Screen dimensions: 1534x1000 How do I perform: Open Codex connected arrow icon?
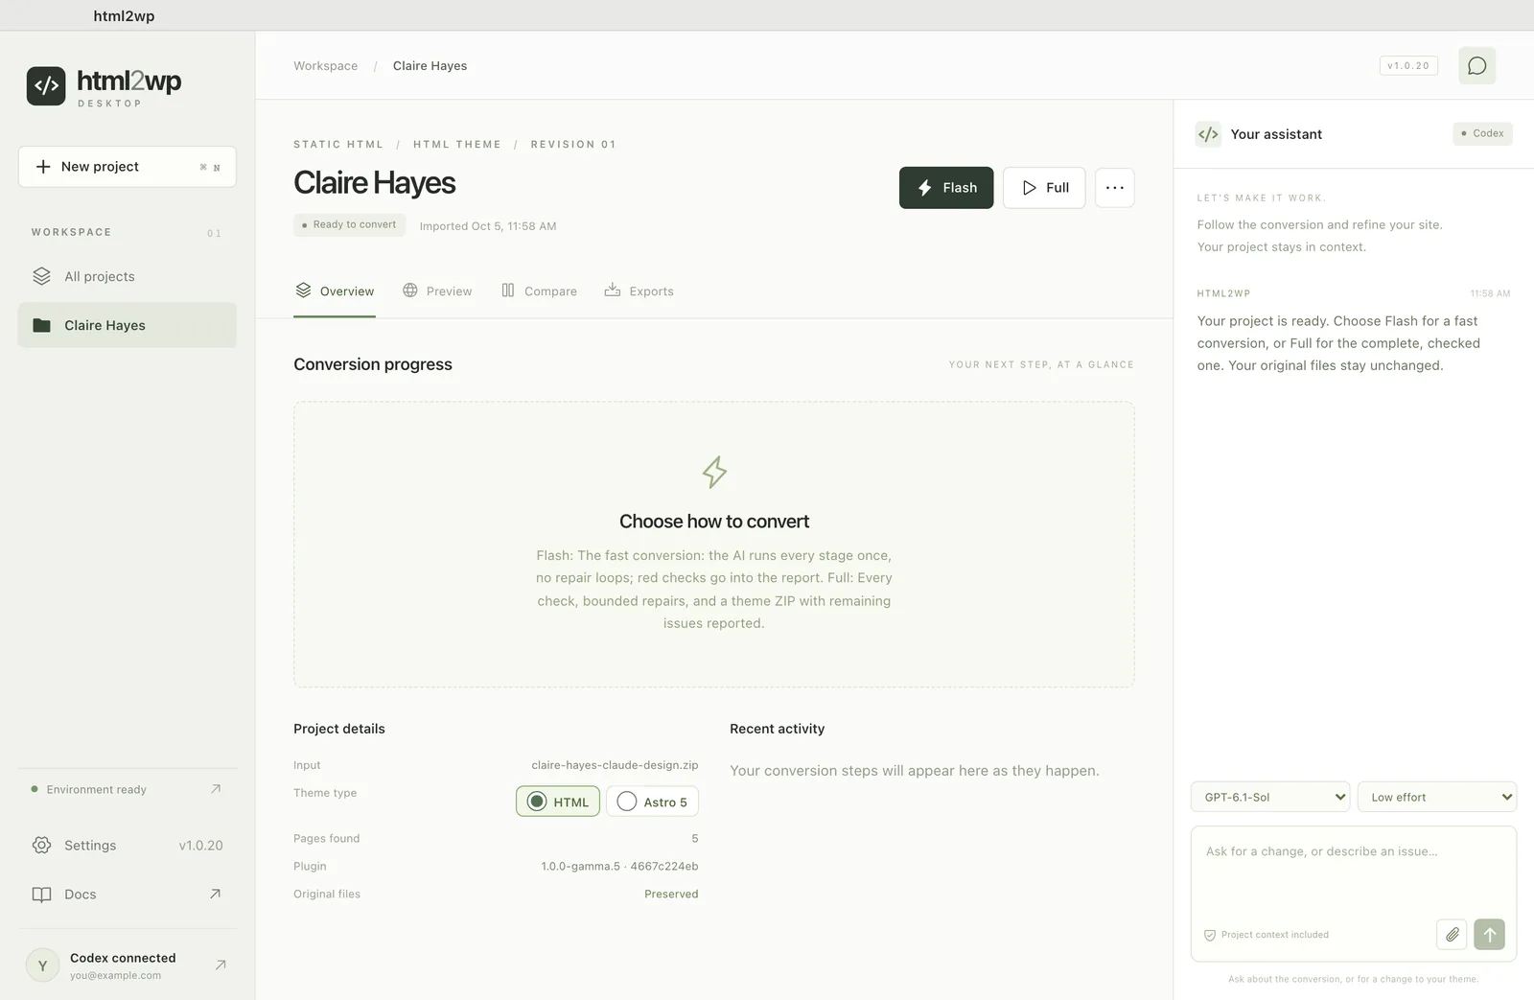click(x=221, y=965)
